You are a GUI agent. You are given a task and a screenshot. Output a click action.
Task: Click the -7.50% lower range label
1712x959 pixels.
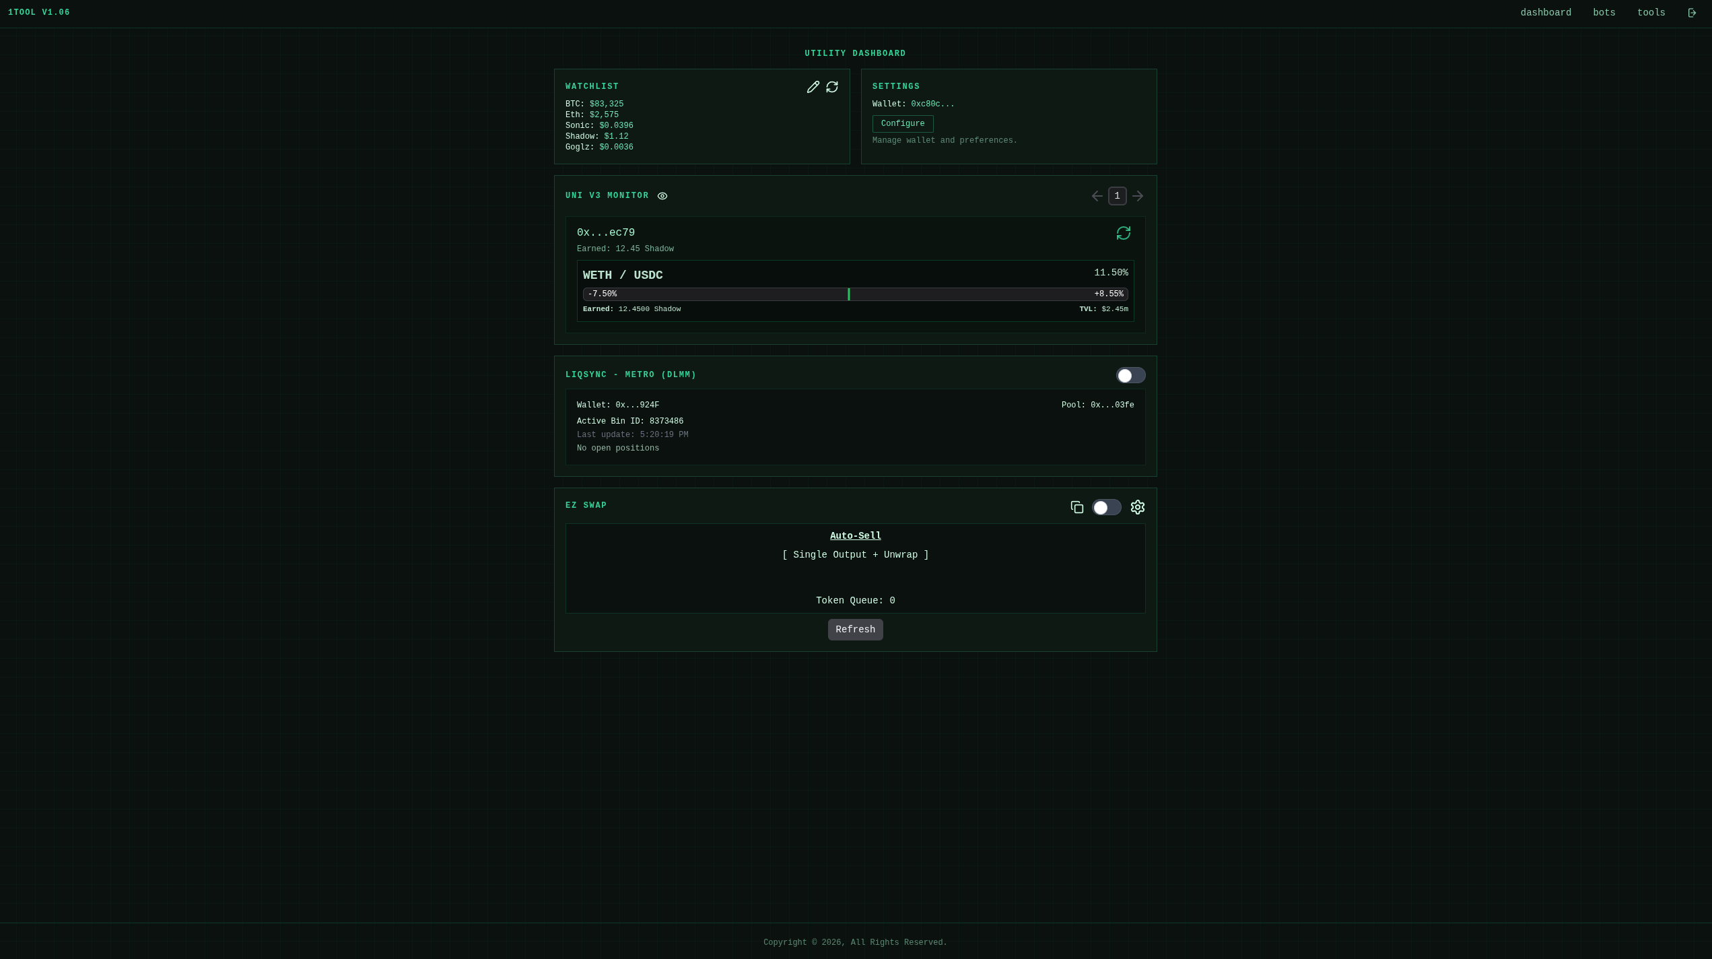tap(602, 294)
